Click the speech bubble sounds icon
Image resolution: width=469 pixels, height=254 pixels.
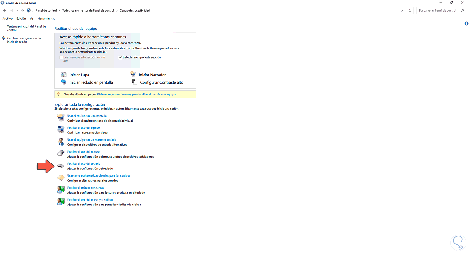(x=61, y=178)
